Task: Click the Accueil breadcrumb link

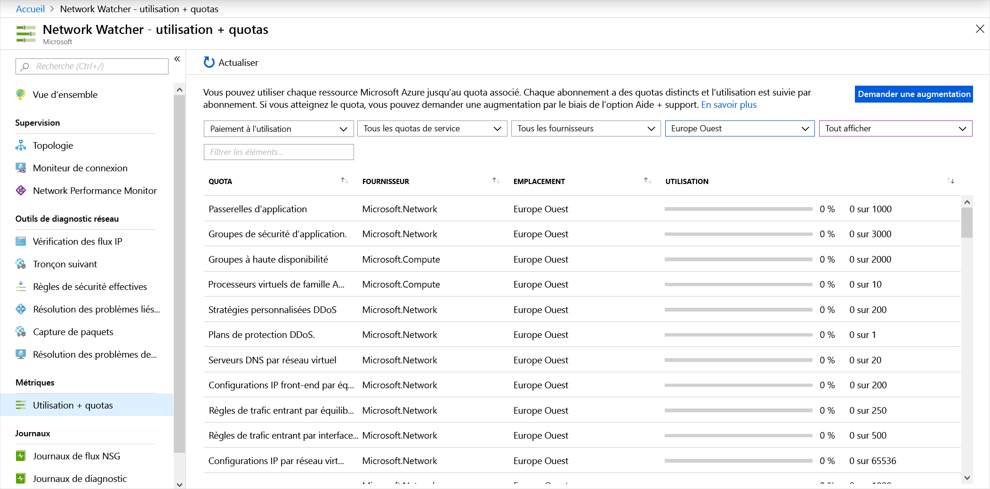Action: [x=30, y=9]
